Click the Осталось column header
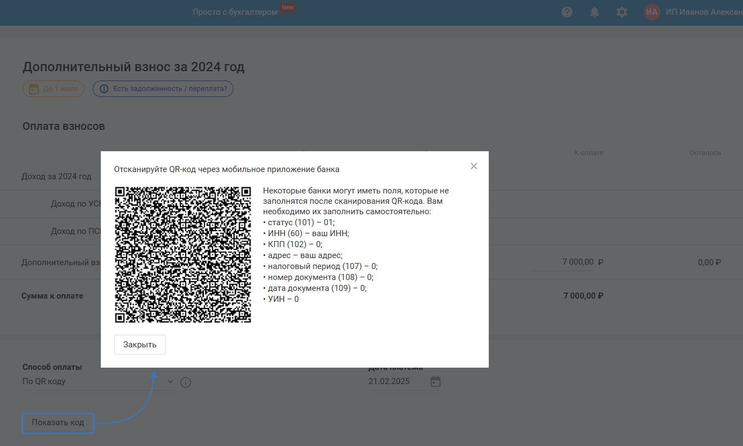The image size is (743, 446). [x=705, y=153]
